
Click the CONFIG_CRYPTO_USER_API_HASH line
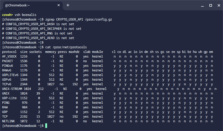(x=38, y=24)
